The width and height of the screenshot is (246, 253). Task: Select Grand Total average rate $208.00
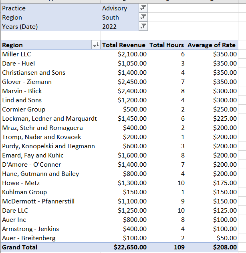(225, 247)
